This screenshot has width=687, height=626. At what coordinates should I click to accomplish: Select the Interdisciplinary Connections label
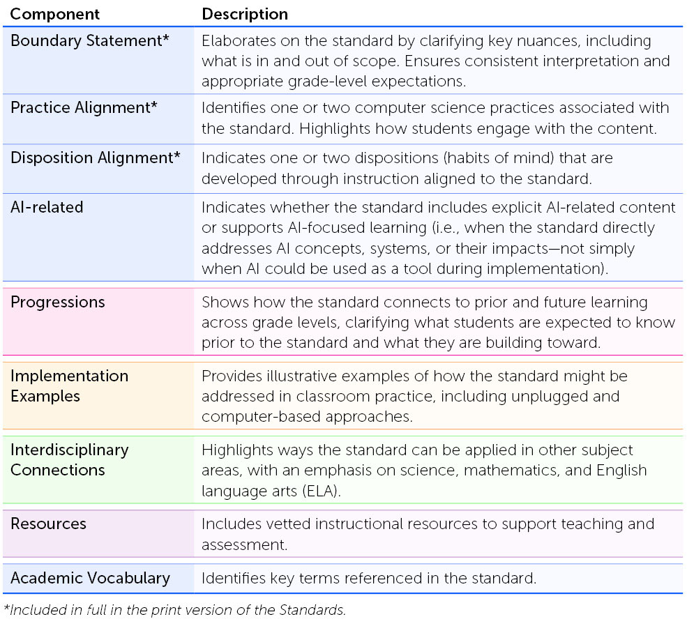tap(69, 459)
